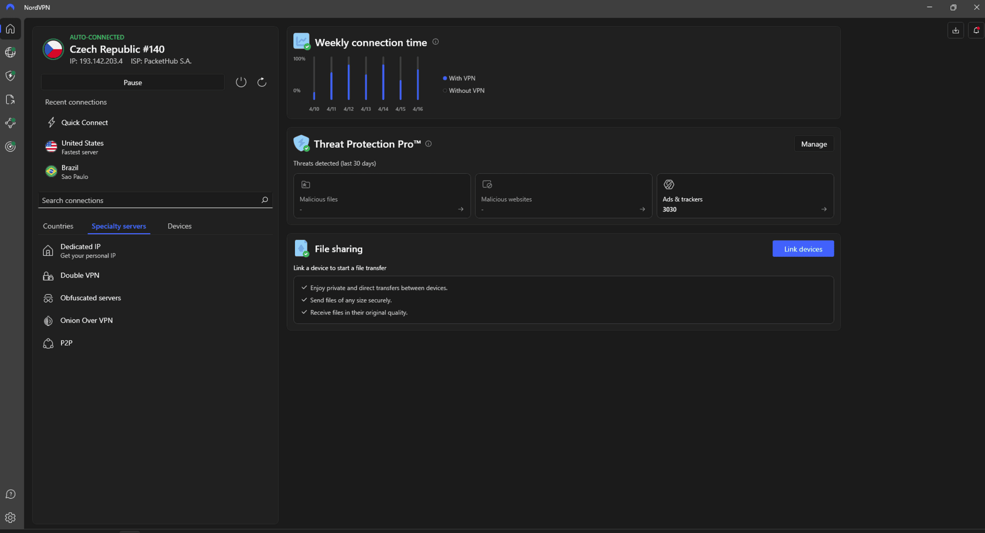Expand Ads & trackers details arrow

pyautogui.click(x=823, y=209)
